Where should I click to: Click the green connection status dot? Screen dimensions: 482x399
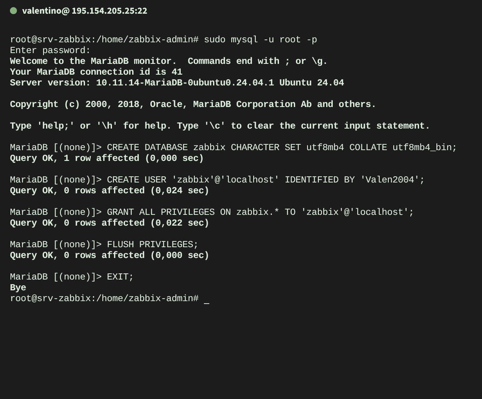pos(13,11)
